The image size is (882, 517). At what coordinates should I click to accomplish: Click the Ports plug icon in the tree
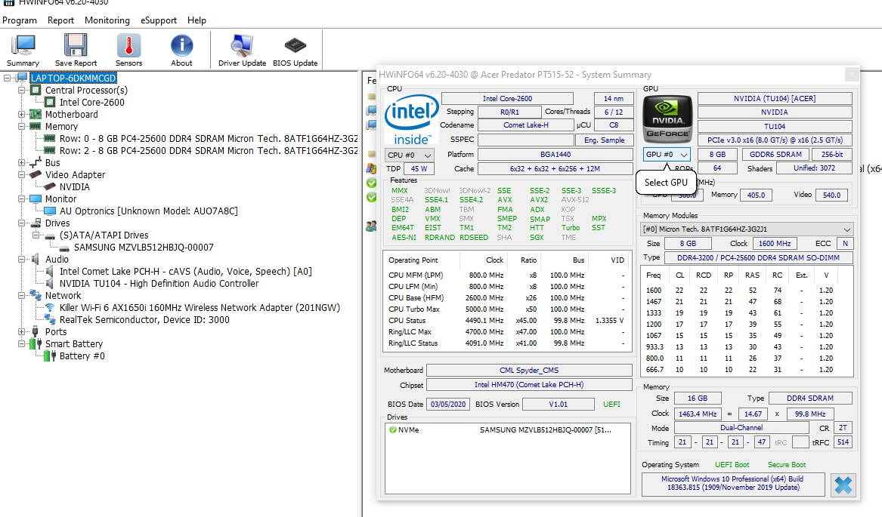click(x=36, y=331)
